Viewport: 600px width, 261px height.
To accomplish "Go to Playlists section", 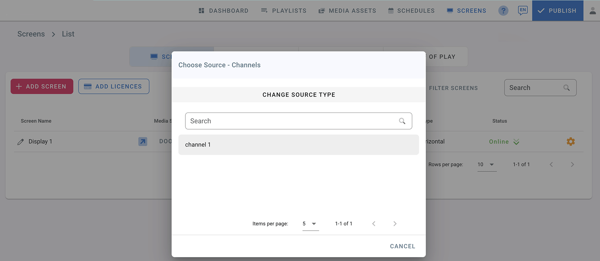I will click(284, 11).
